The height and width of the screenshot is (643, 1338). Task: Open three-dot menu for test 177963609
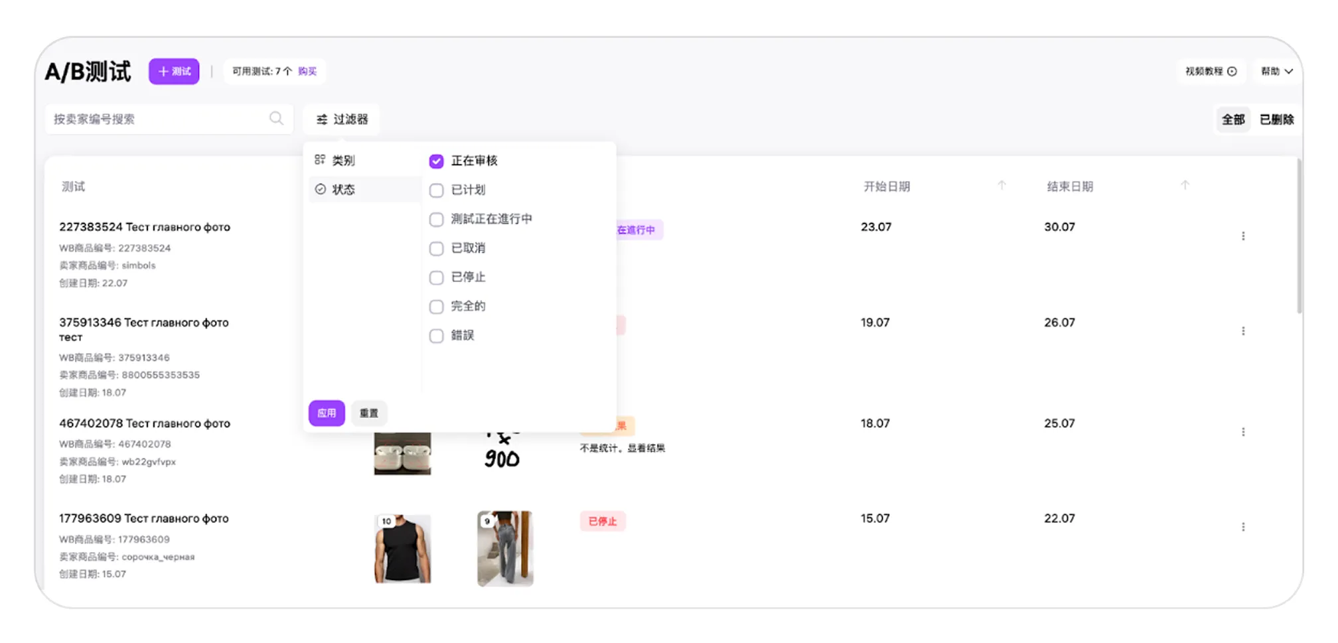click(1243, 527)
